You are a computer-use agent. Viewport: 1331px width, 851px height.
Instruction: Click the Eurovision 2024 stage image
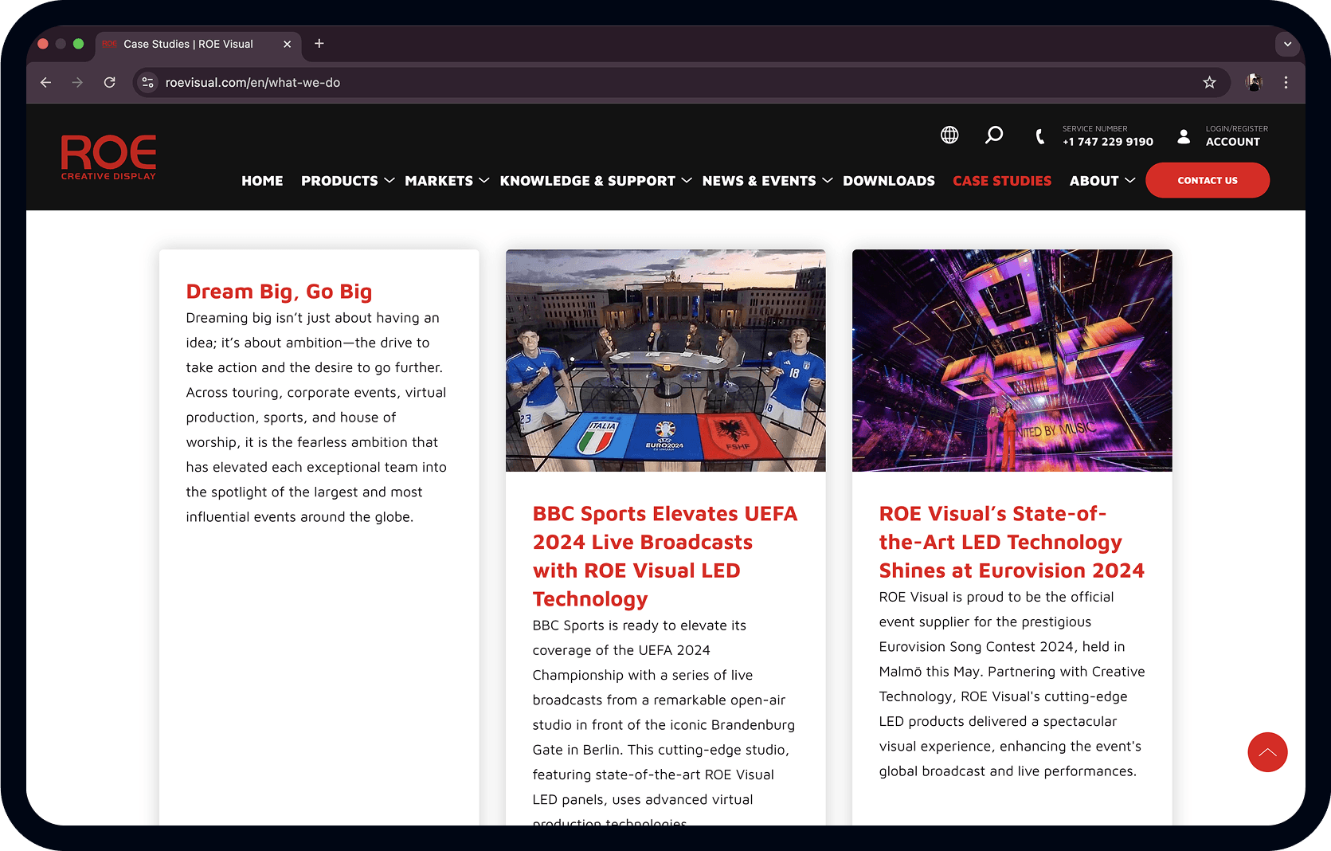coord(1012,360)
